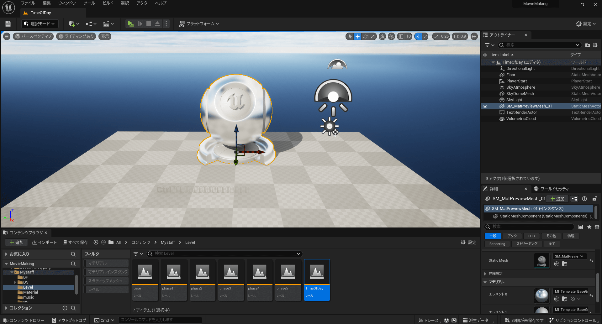Screen dimensions: 602x324
Task: Select the 物理 filter in details
Action: click(571, 236)
